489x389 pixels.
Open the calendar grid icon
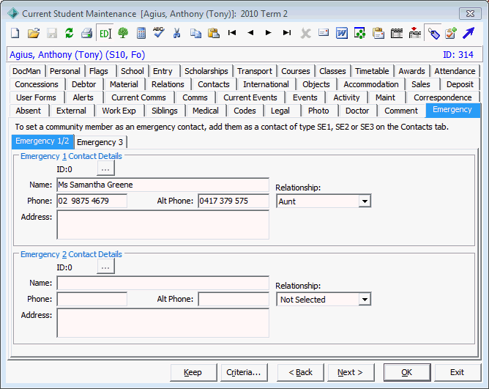coord(396,33)
